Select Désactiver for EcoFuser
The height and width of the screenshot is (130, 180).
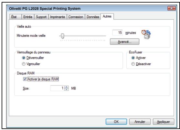(133, 64)
